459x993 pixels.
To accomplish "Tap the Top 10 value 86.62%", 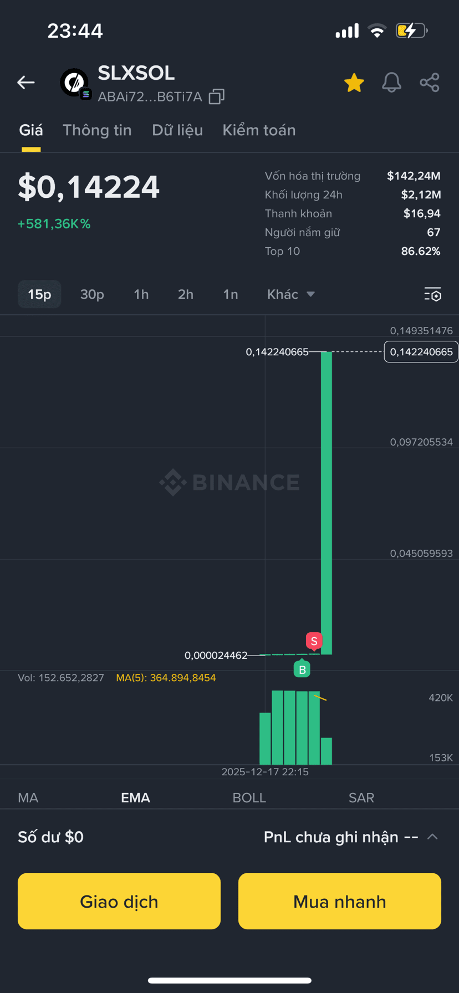I will pyautogui.click(x=421, y=251).
